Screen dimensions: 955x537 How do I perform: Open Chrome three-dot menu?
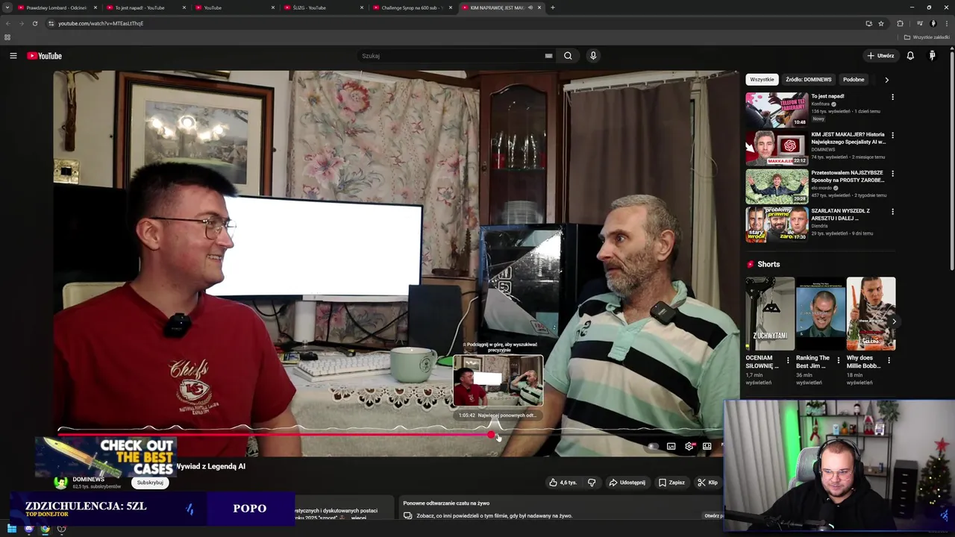(x=945, y=23)
